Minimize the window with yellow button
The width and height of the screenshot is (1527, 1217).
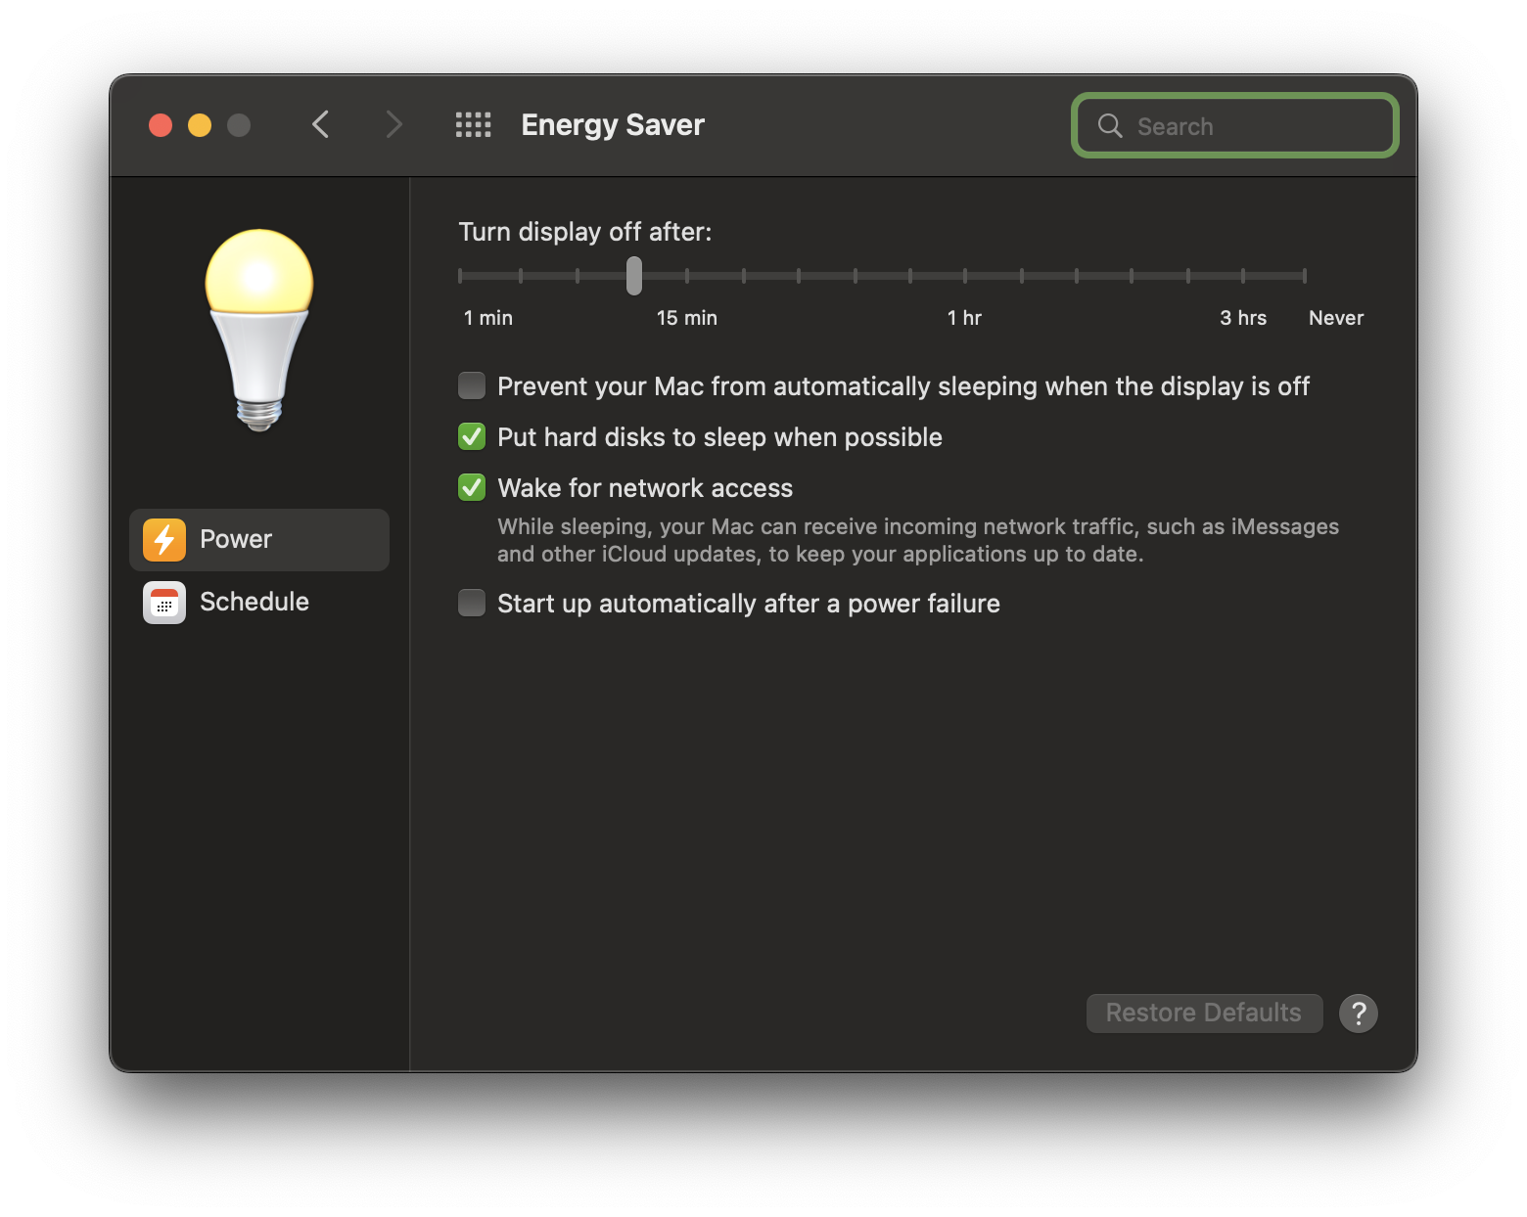[x=200, y=125]
